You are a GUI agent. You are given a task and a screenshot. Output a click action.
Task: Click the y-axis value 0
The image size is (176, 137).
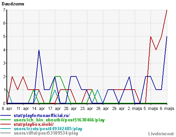point(4,103)
